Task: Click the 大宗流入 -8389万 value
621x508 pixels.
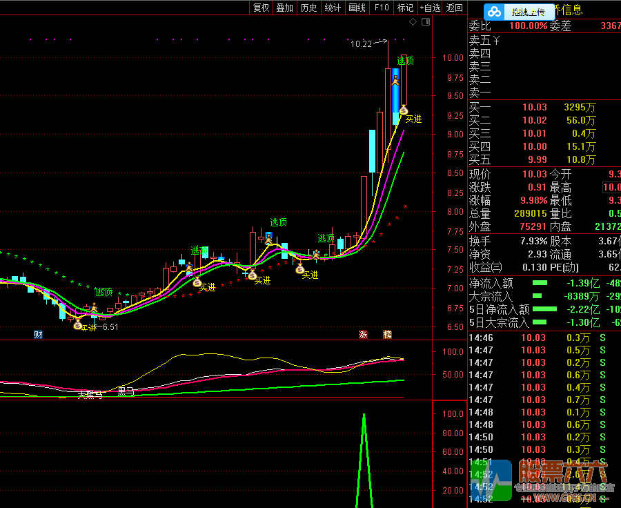Action: click(582, 296)
